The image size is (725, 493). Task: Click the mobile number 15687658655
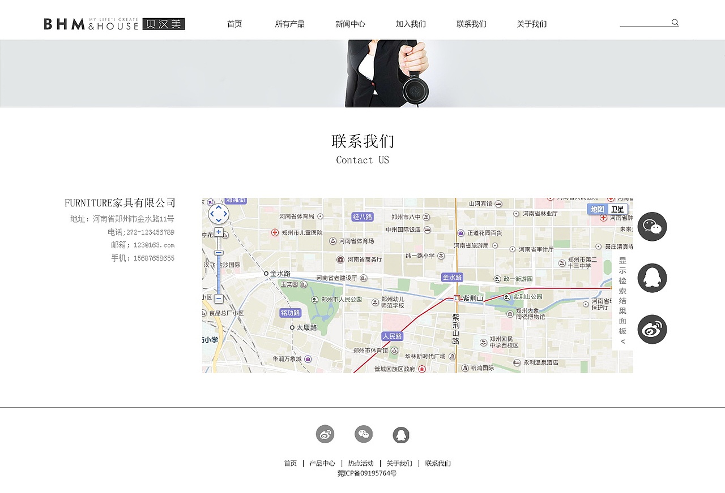click(154, 258)
